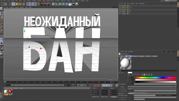Click the Undo arrow icon

tap(3, 4)
